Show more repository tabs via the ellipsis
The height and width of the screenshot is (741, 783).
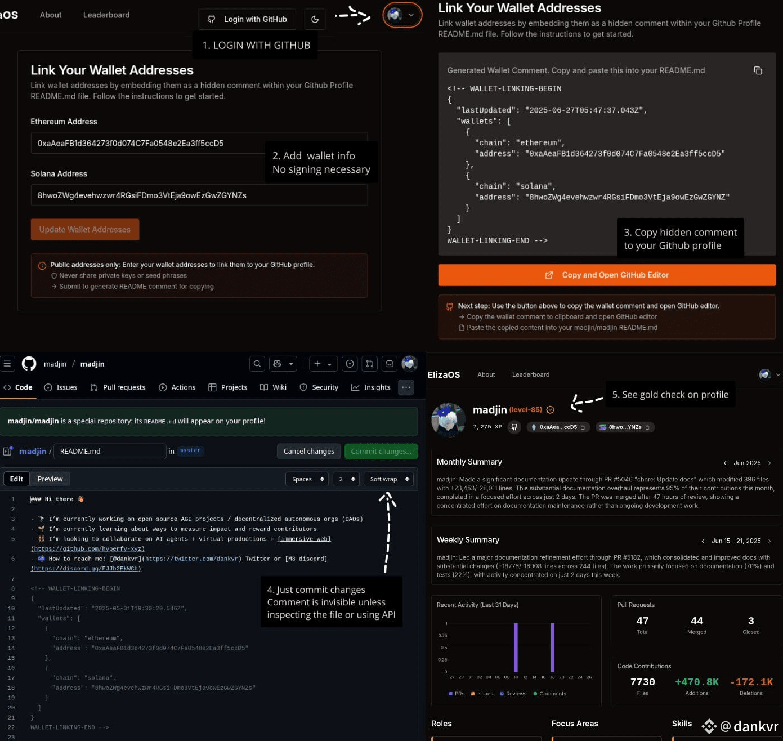pos(406,387)
